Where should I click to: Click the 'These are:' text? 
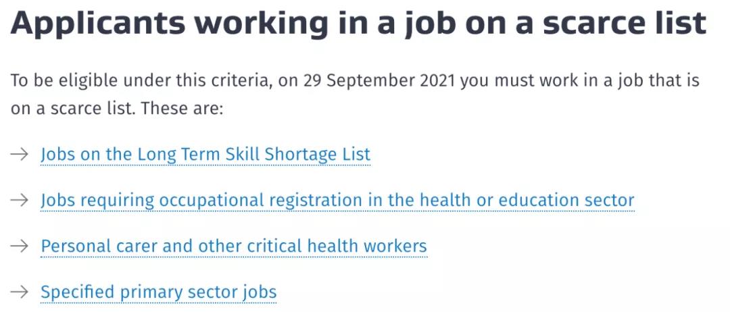click(x=182, y=109)
